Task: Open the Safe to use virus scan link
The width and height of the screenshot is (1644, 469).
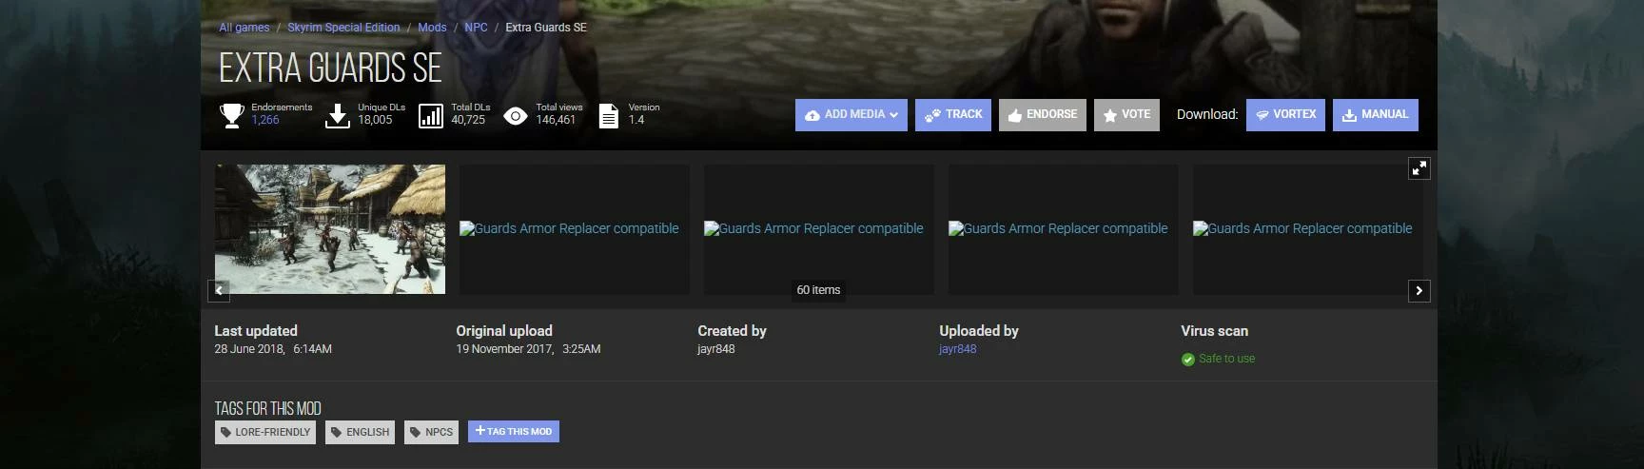Action: (1226, 359)
